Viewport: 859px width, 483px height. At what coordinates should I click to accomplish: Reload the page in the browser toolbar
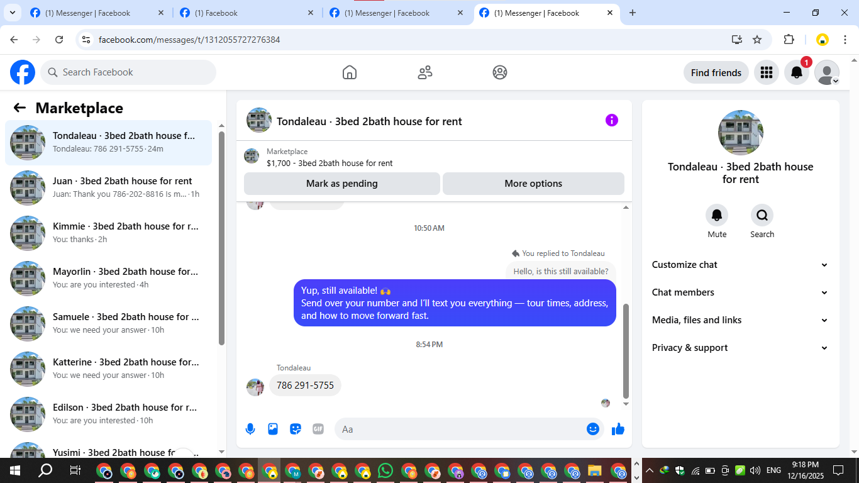tap(59, 40)
